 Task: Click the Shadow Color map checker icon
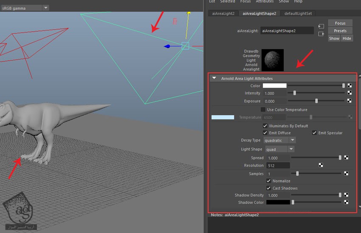coord(346,202)
